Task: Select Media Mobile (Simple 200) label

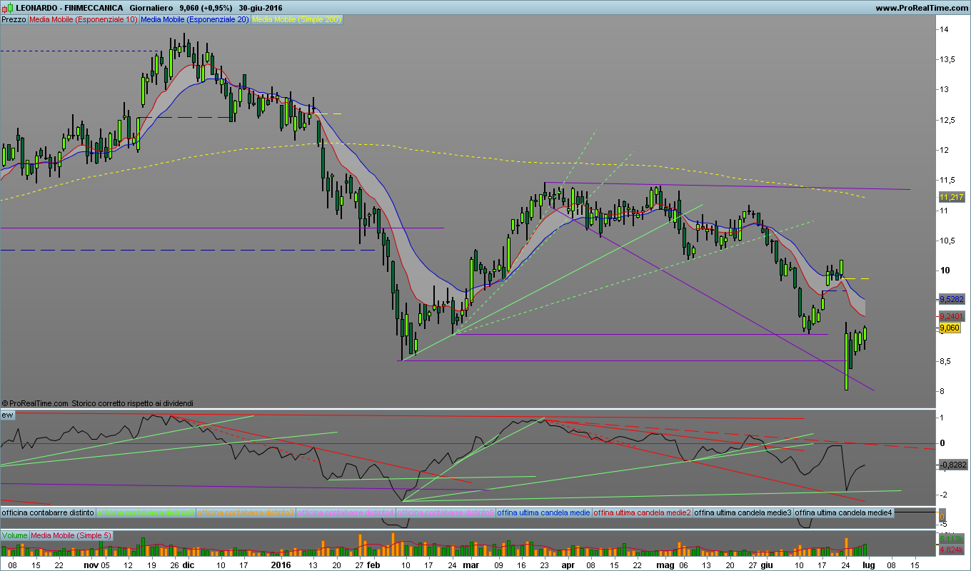Action: click(x=297, y=20)
